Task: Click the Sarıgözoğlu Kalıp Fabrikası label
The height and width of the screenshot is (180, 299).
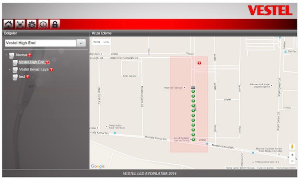Action: [x=116, y=126]
